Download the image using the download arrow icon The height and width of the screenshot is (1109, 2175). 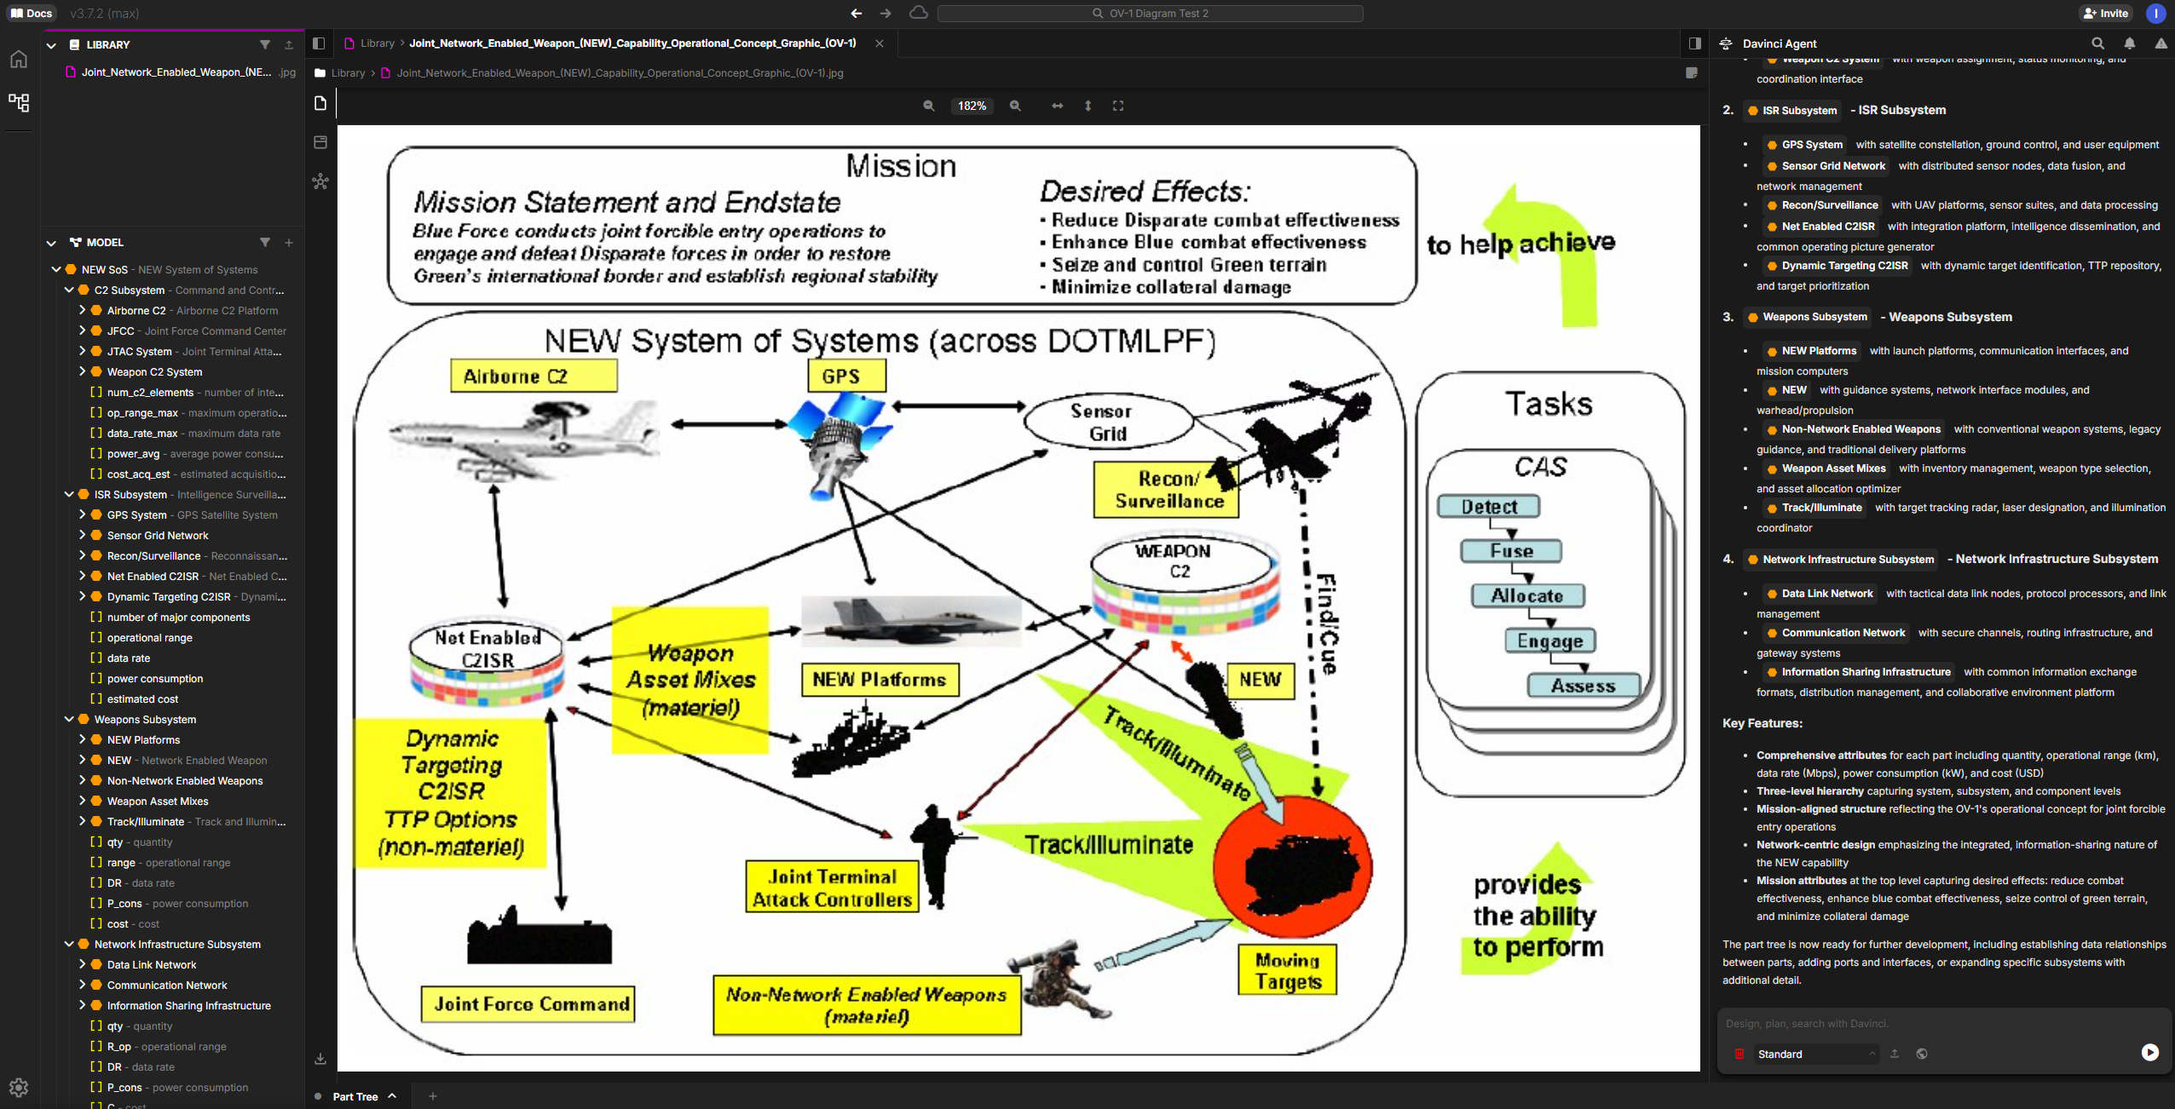[320, 1058]
